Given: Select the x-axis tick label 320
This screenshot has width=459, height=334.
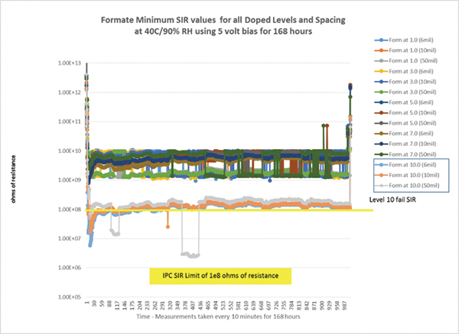Looking at the screenshot, I should point(170,306).
